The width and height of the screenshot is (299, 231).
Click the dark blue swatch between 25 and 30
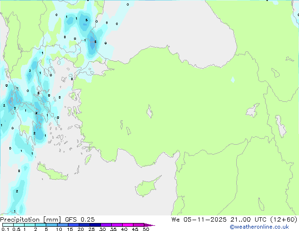click(x=95, y=225)
